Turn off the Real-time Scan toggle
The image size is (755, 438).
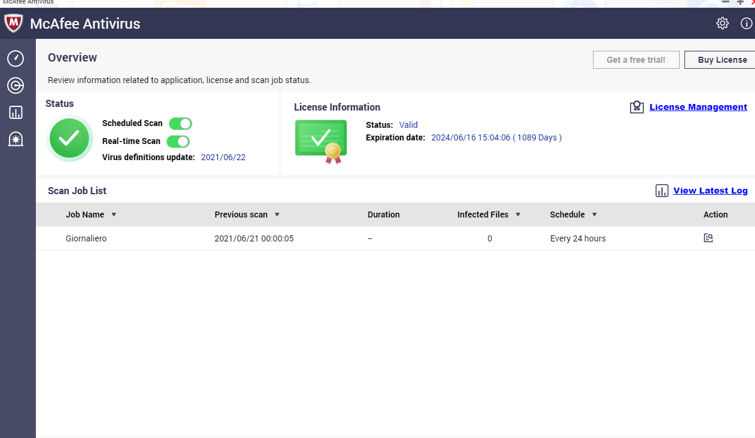(178, 142)
